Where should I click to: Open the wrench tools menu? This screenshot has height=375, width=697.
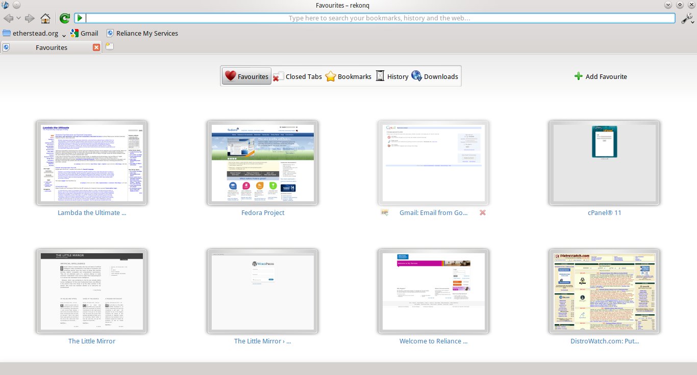click(687, 18)
